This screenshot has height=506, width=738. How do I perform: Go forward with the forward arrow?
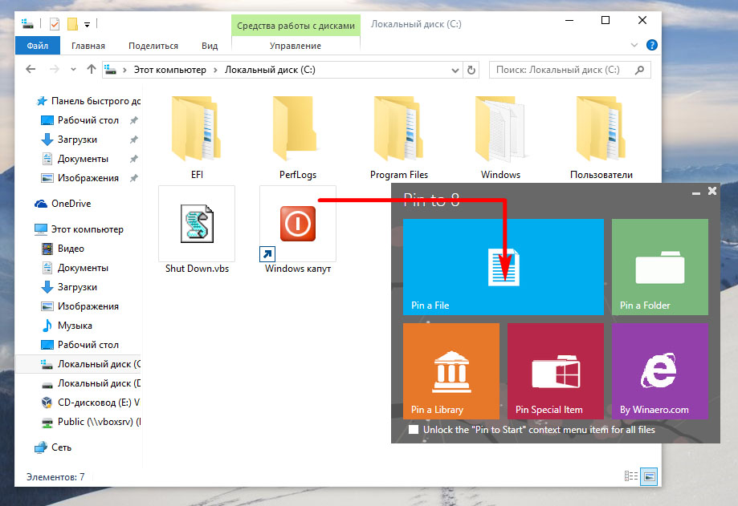55,70
